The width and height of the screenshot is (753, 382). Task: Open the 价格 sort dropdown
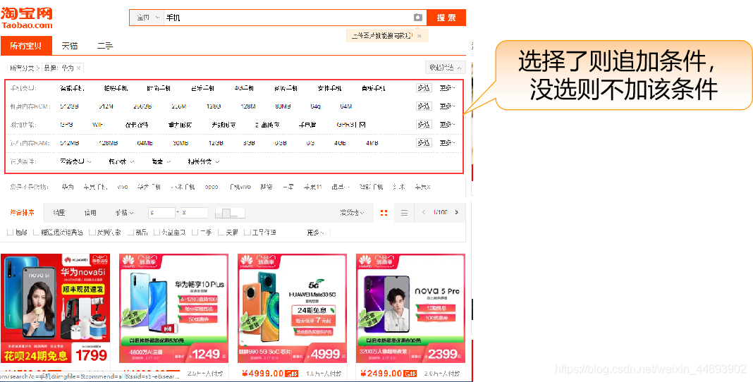click(x=124, y=213)
